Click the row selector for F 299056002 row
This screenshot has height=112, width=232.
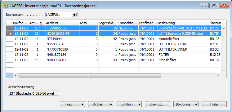tap(9, 28)
